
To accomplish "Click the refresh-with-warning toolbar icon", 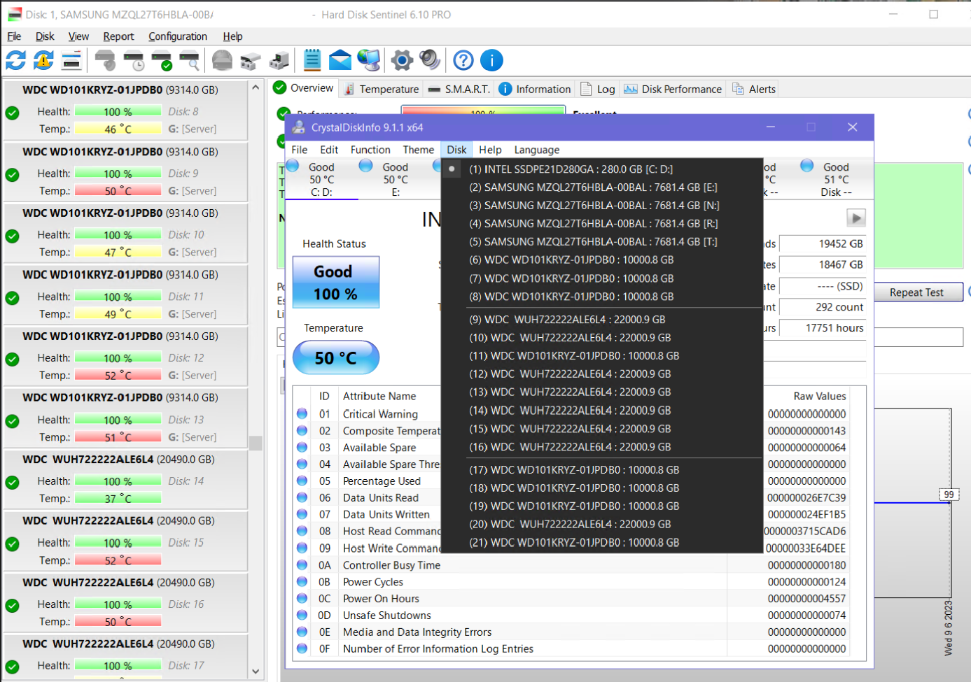I will [x=43, y=61].
